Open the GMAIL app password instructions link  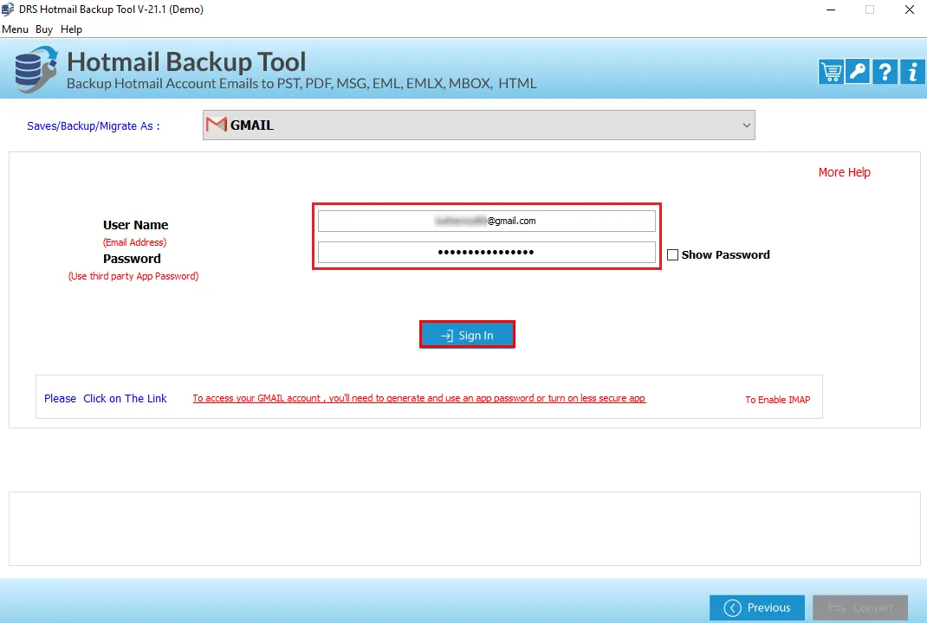pyautogui.click(x=419, y=399)
